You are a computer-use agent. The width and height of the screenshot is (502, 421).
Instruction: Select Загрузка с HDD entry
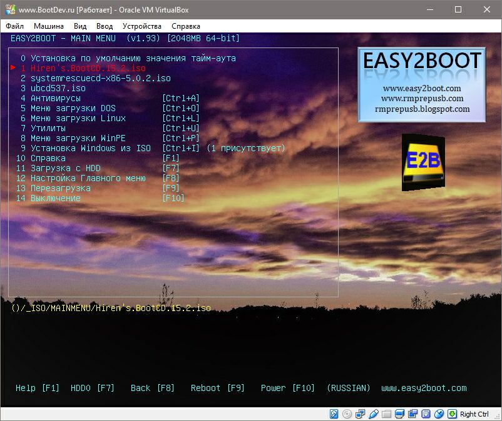pyautogui.click(x=58, y=168)
